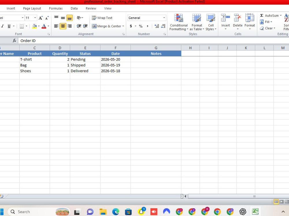This screenshot has height=216, width=289.
Task: Open the Orientation text rotation menu
Action: [80, 18]
